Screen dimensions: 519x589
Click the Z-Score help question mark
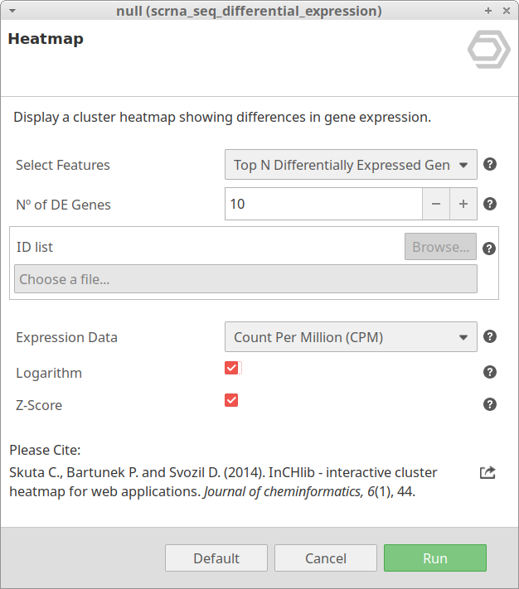(x=490, y=404)
